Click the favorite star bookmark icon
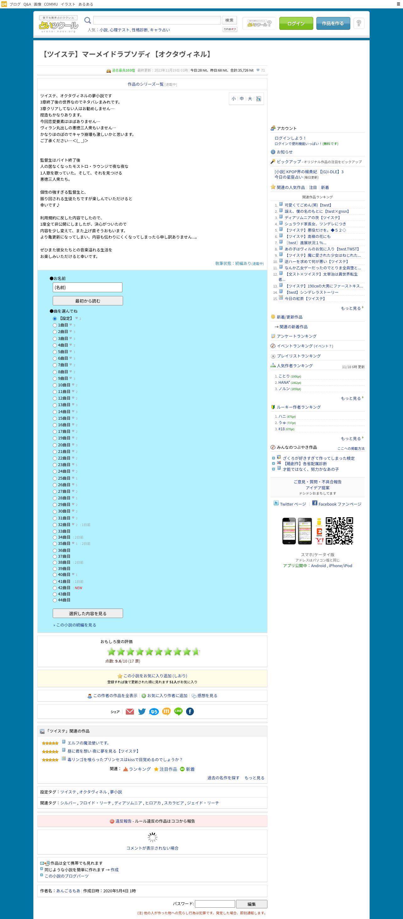Viewport: 403px width, 919px height. click(120, 676)
